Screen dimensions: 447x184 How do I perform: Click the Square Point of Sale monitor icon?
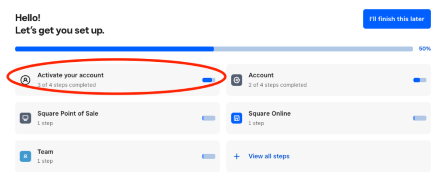[x=25, y=118]
